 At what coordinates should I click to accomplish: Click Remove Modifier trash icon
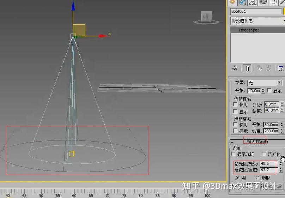click(268, 68)
